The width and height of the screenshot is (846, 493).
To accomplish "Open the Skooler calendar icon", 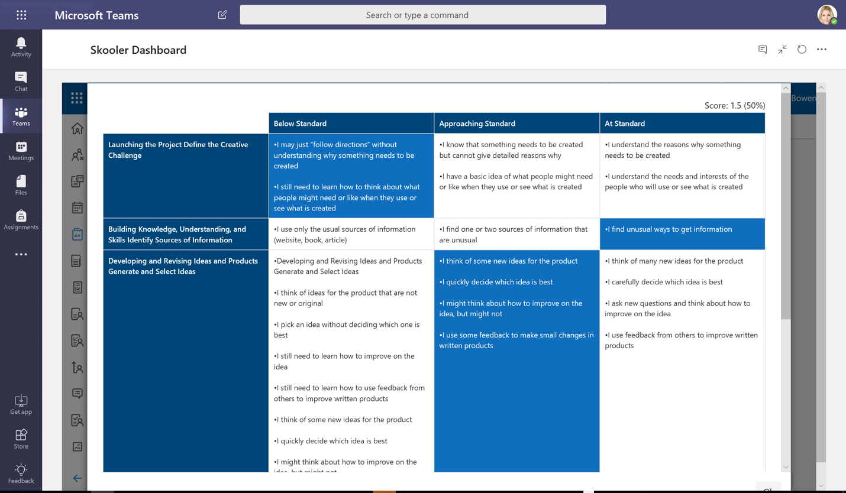I will pyautogui.click(x=78, y=207).
